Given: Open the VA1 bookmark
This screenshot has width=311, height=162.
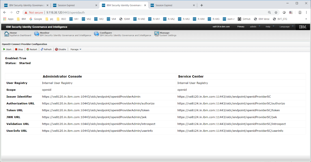Looking at the screenshot, I should (74, 19).
